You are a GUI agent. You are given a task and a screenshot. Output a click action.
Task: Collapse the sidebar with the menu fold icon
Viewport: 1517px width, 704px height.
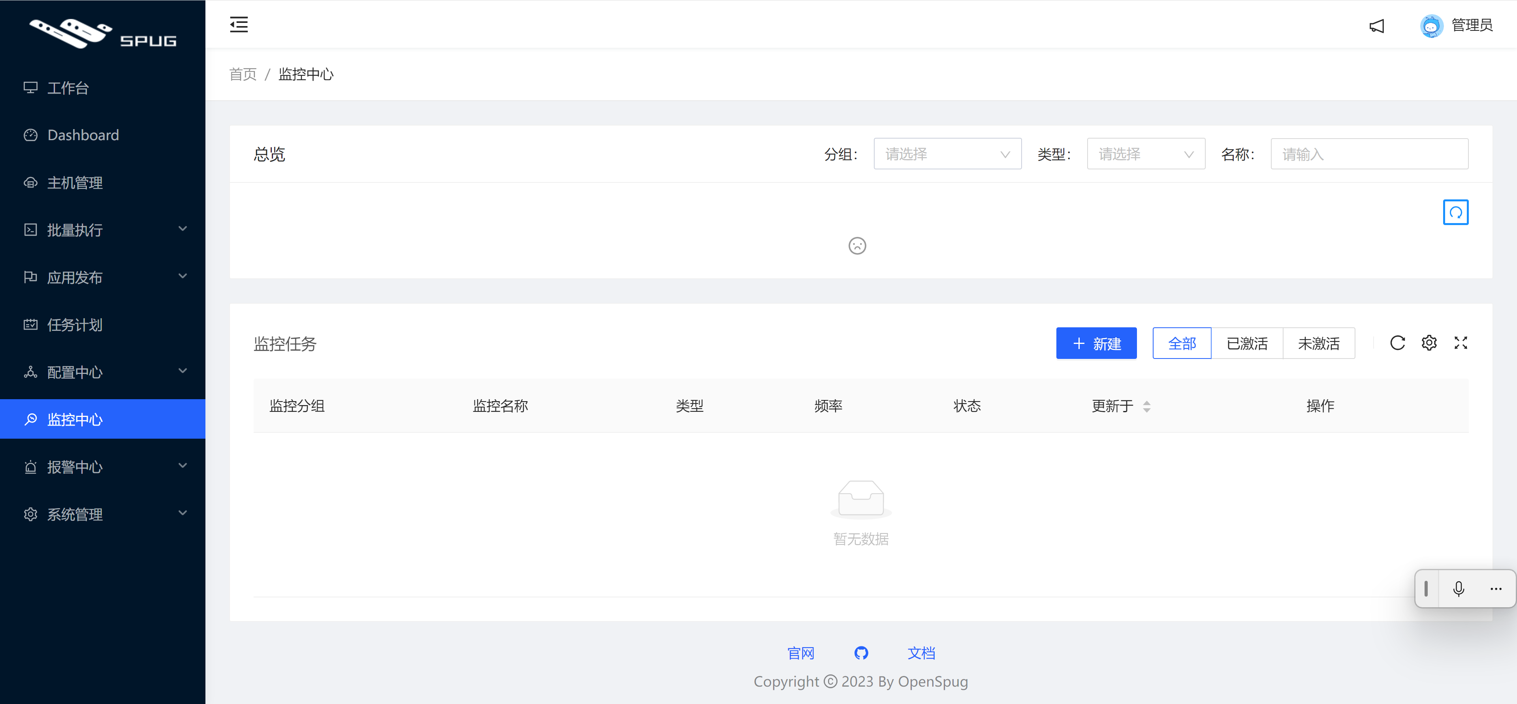tap(239, 25)
